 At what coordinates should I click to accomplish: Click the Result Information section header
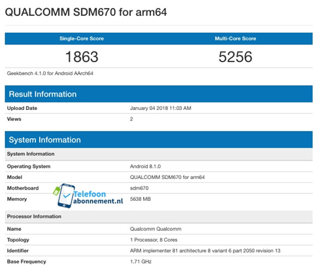point(42,94)
